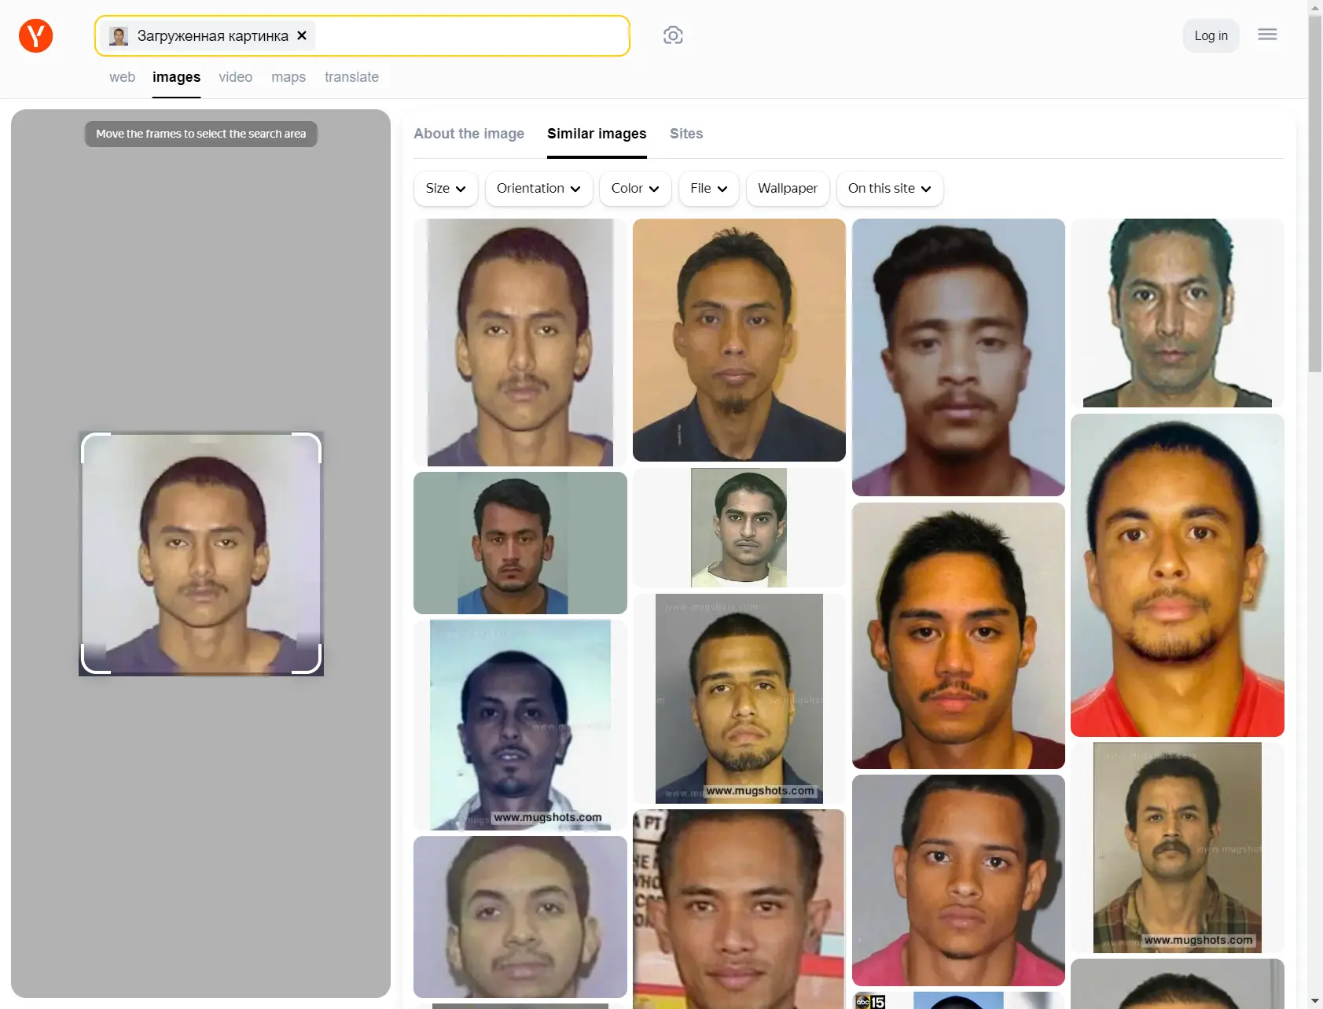1323x1009 pixels.
Task: Go to the web search tab
Action: pyautogui.click(x=122, y=77)
